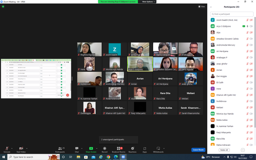Open Microsoft Edge from taskbar
256x160 pixels.
[x=116, y=157]
